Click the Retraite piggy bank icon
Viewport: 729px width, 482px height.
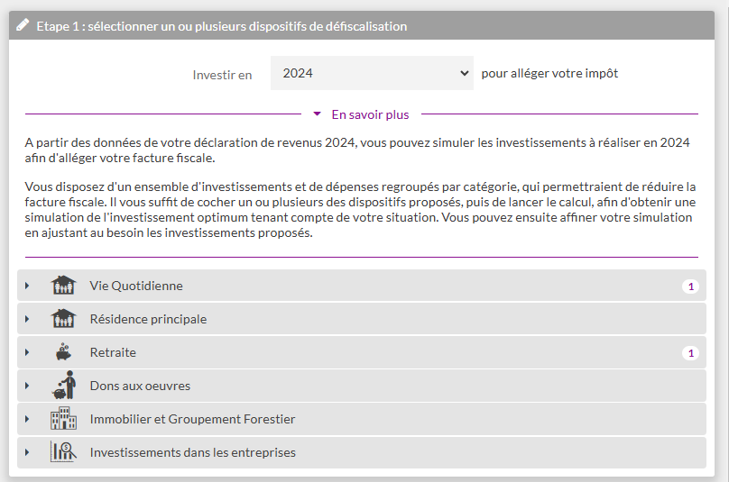click(63, 352)
